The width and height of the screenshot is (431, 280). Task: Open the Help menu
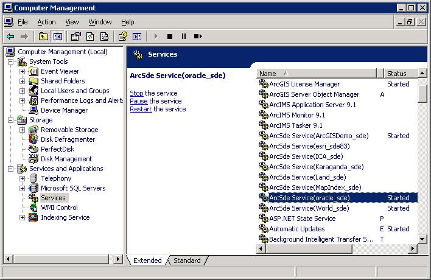128,22
